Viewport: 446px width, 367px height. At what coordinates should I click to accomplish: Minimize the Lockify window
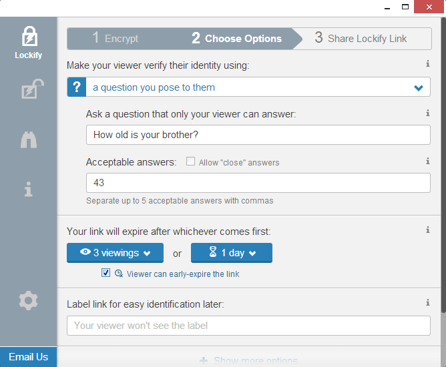(x=387, y=7)
